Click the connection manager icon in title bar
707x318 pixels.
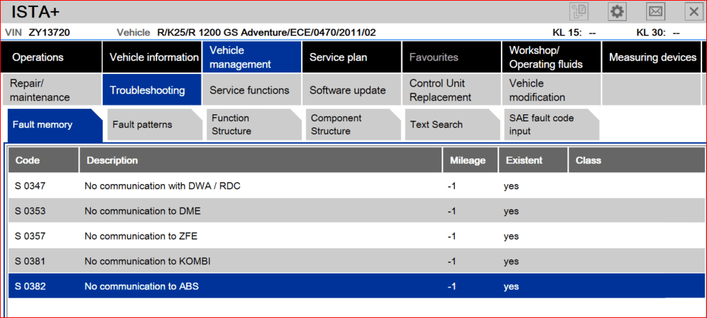579,11
